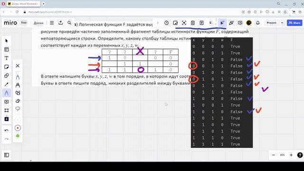
Task: Open the timer tool
Action: (166, 23)
